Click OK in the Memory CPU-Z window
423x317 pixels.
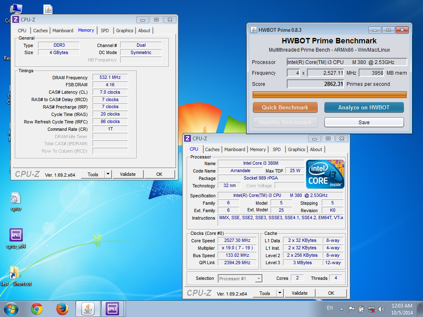tap(159, 175)
